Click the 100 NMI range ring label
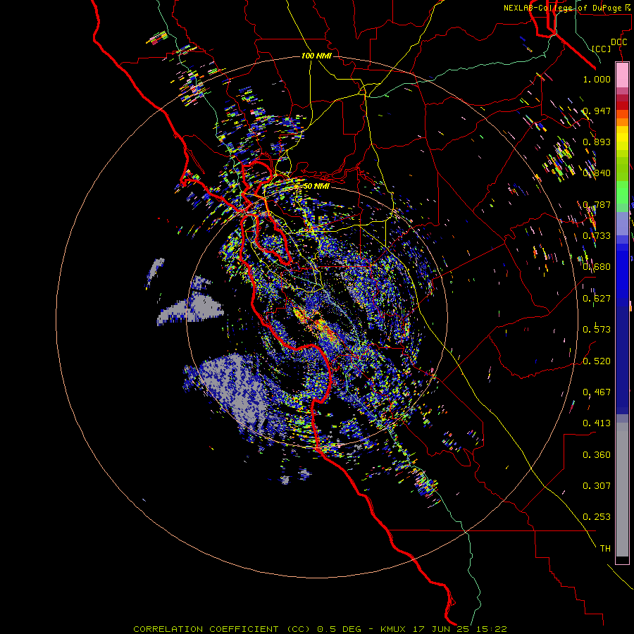Viewport: 634px width, 634px height. pyautogui.click(x=316, y=56)
